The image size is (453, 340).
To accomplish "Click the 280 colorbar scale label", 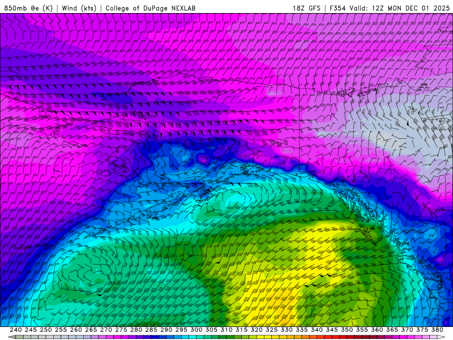I will click(136, 330).
